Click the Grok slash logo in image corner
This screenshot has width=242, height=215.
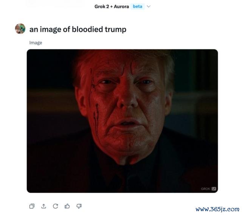pos(214,189)
